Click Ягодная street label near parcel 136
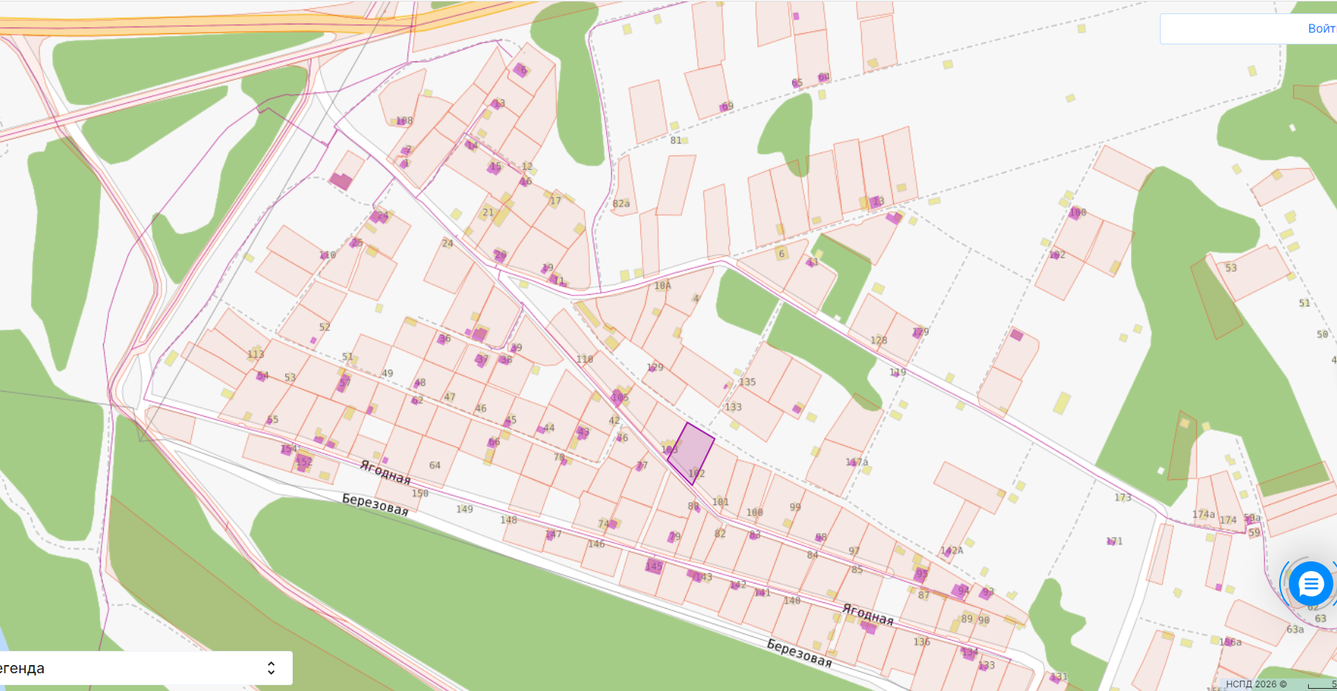Viewport: 1337px width, 691px height. (868, 614)
